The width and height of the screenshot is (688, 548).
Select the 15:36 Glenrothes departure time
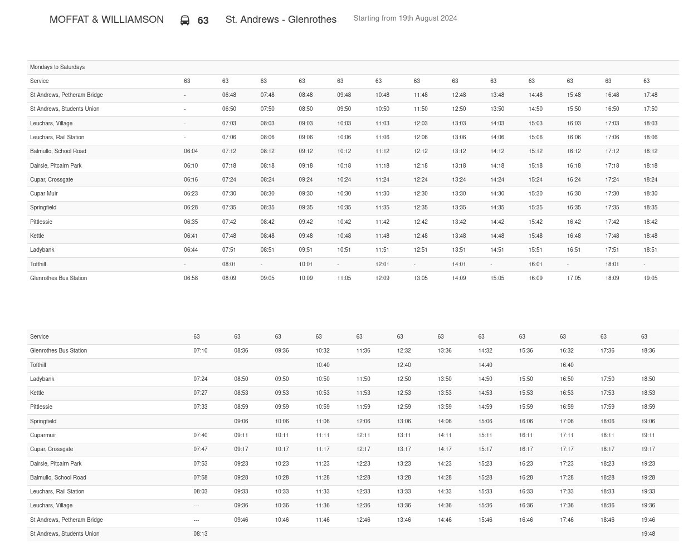[526, 351]
